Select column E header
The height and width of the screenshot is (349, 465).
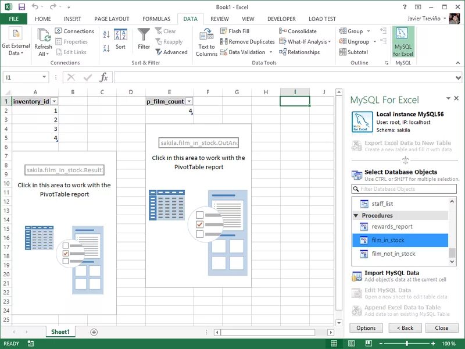(x=169, y=92)
